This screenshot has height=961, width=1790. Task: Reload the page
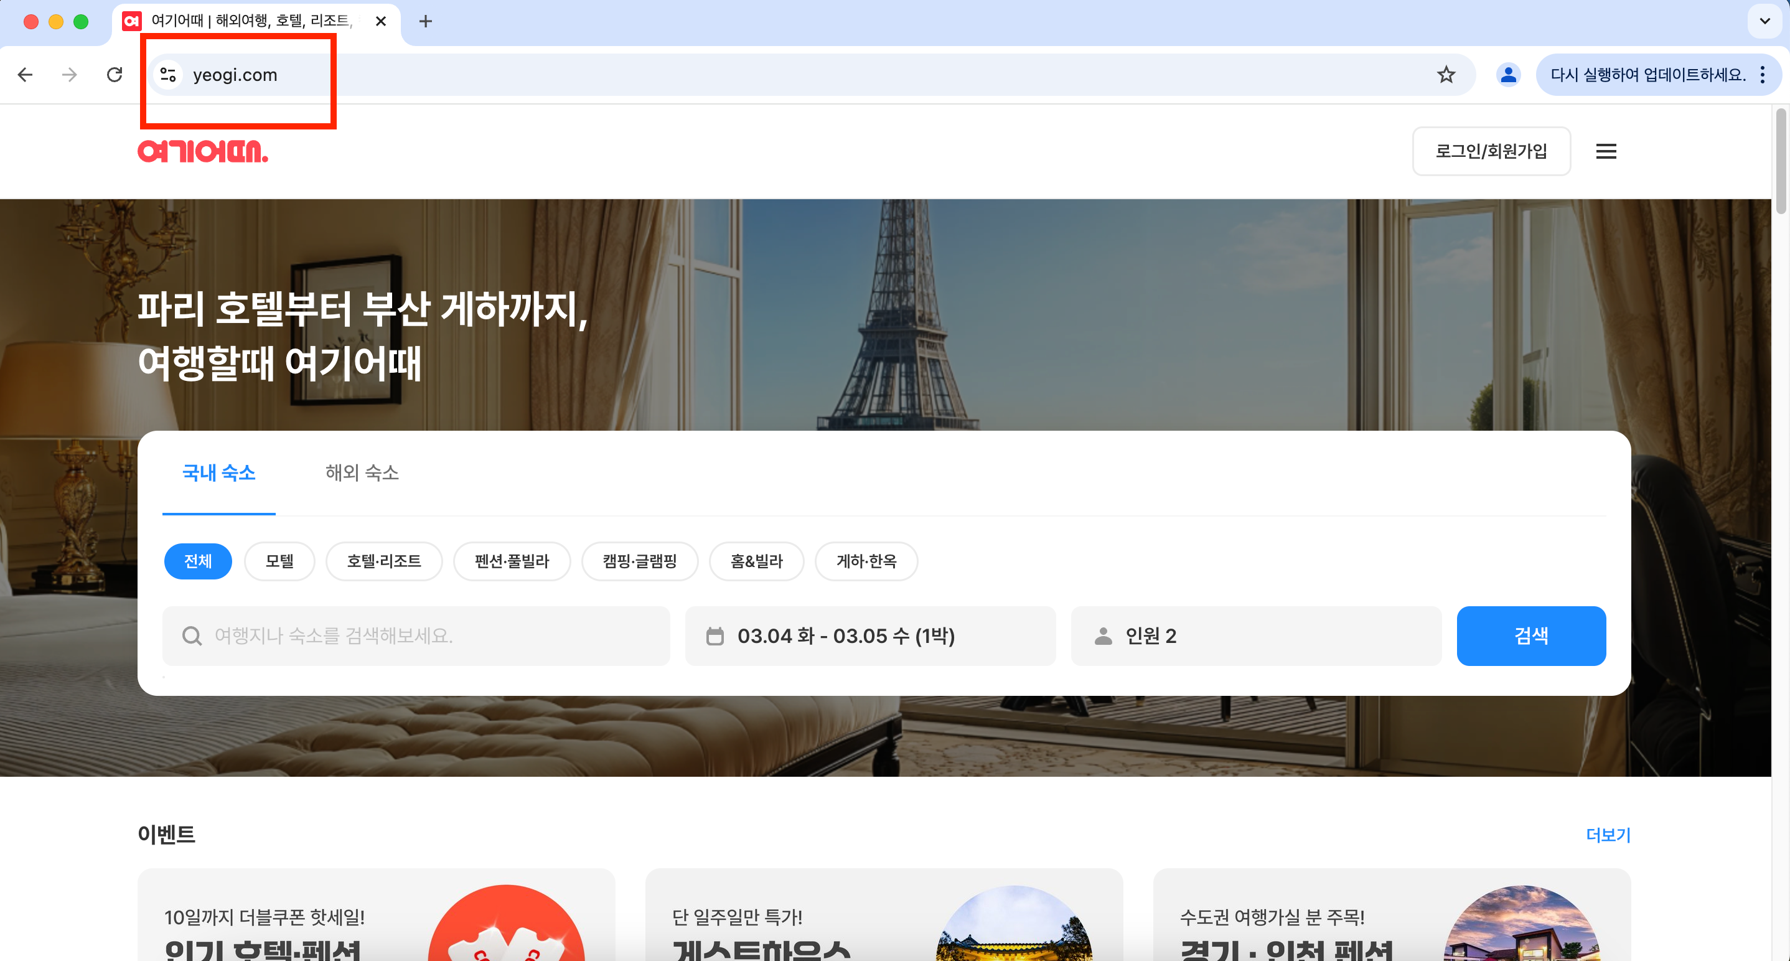coord(115,74)
